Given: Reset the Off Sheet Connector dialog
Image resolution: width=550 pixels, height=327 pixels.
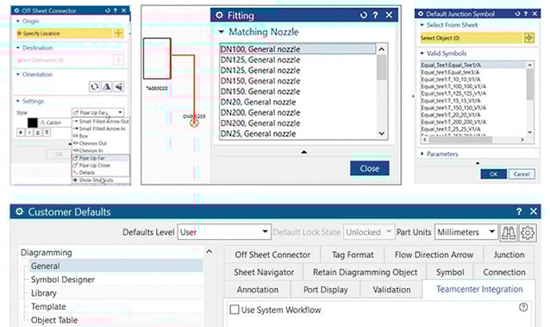Looking at the screenshot, I should point(108,10).
